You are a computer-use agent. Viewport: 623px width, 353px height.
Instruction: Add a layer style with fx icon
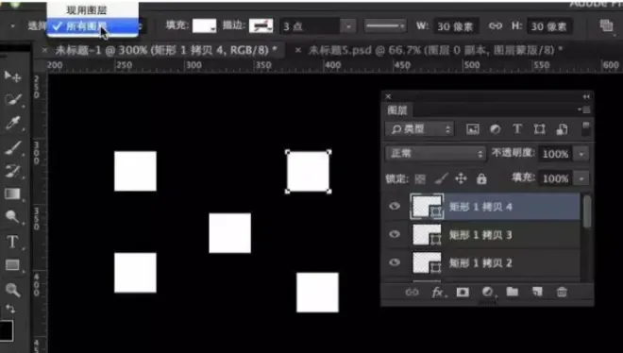[437, 293]
